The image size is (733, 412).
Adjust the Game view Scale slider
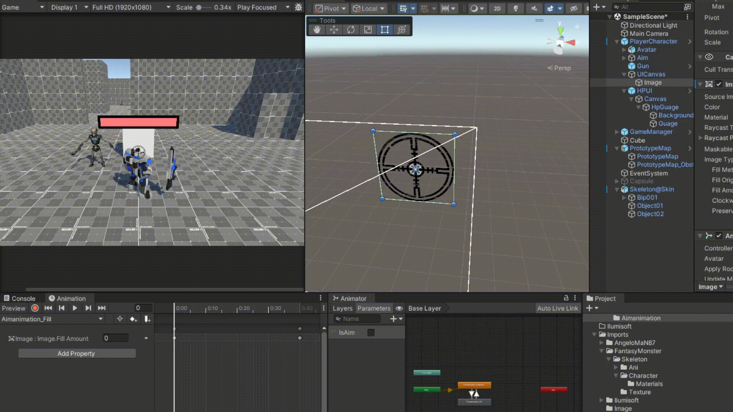[199, 7]
